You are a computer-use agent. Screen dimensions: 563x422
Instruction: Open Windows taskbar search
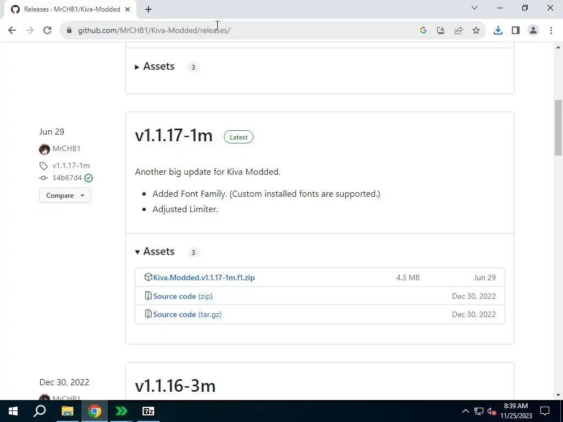coord(40,411)
